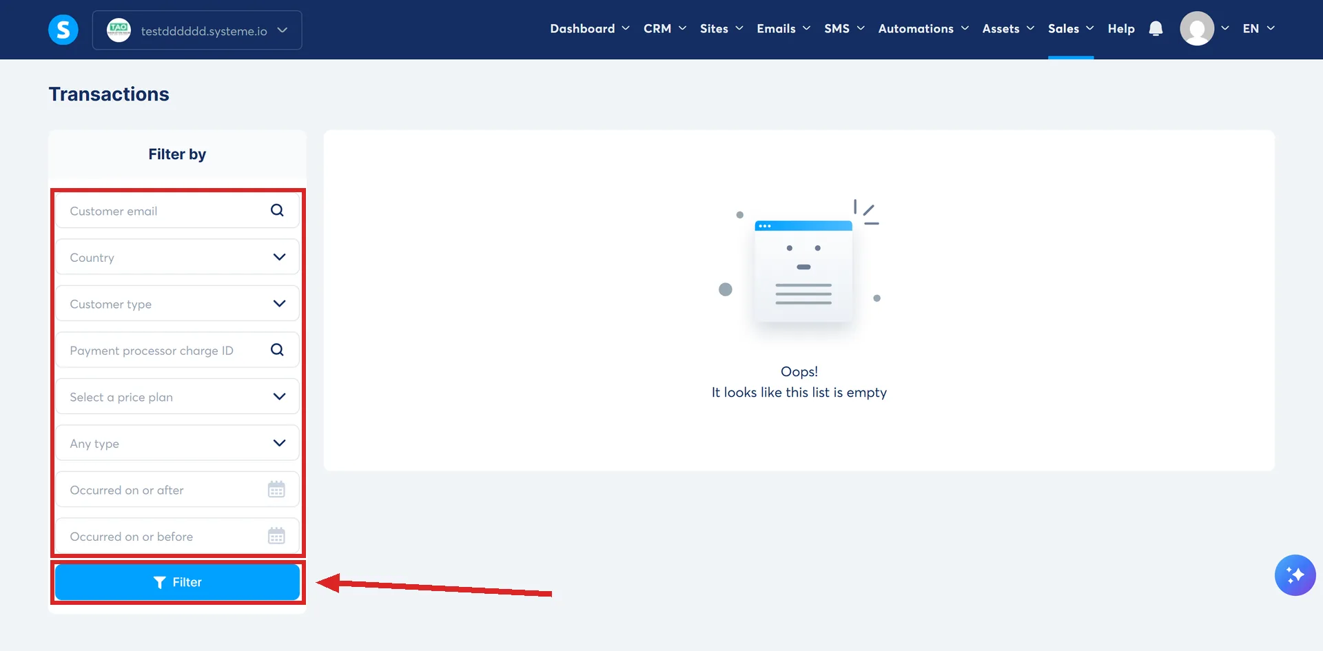Click the blue Filter button
Image resolution: width=1323 pixels, height=651 pixels.
pyautogui.click(x=177, y=582)
